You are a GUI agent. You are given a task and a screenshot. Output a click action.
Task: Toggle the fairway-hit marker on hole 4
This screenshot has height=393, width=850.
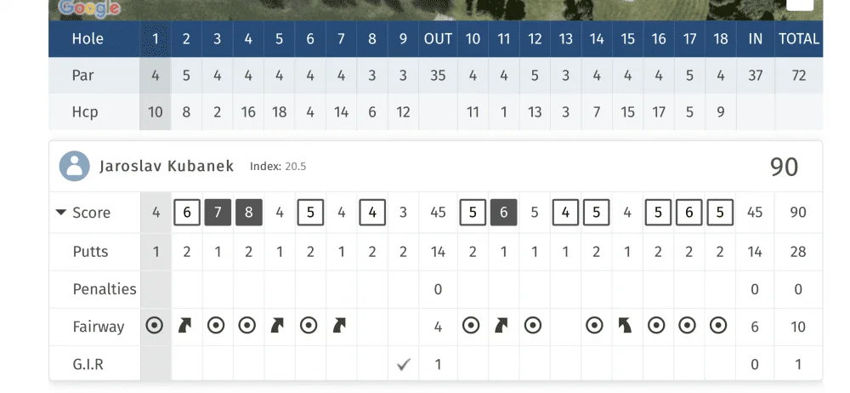click(247, 326)
